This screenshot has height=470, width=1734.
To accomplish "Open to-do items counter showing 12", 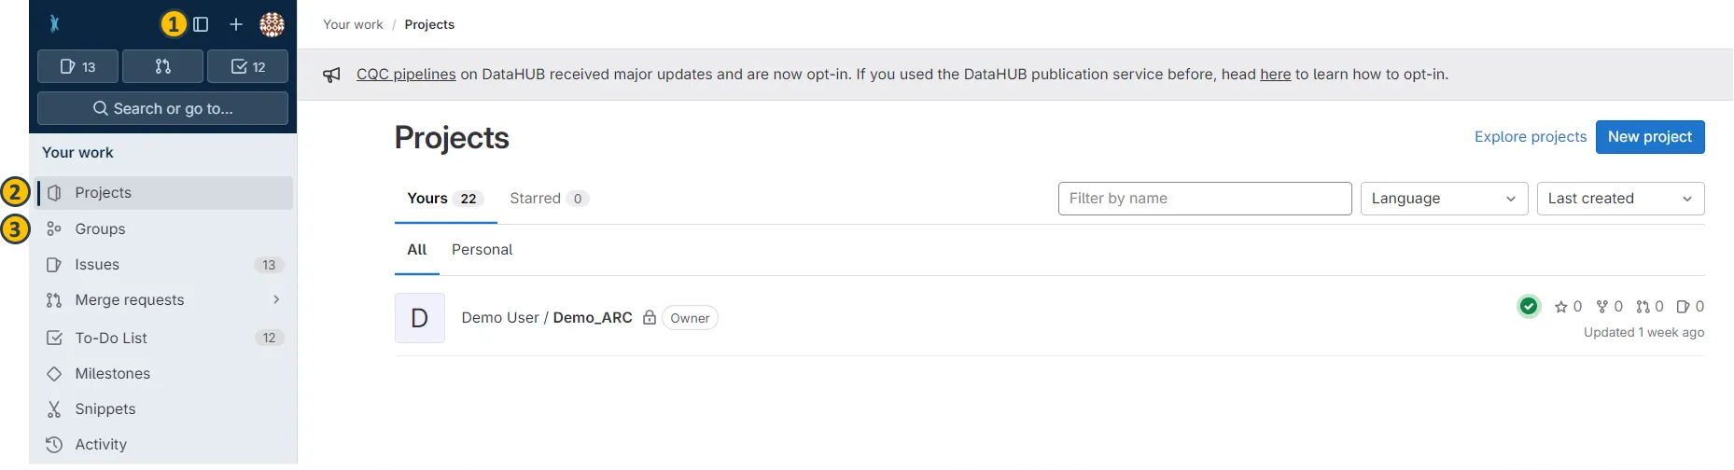I will [247, 66].
